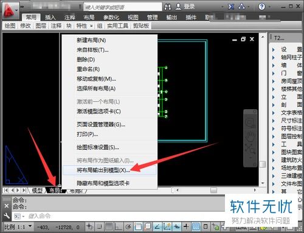Click the wrench customize icon by command line
The height and width of the screenshot is (233, 304).
point(7,216)
